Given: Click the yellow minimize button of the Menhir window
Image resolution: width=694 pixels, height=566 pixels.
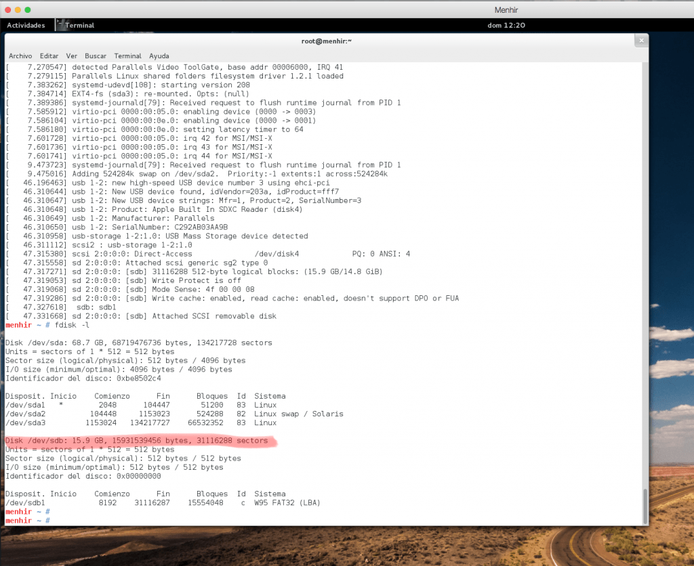Looking at the screenshot, I should [18, 9].
